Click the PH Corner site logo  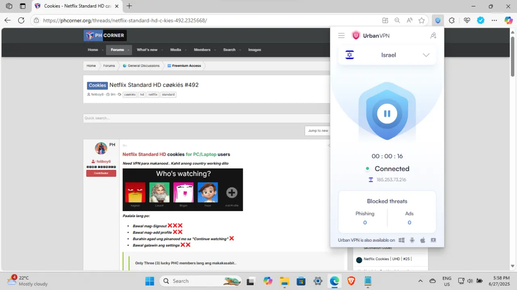(x=105, y=35)
